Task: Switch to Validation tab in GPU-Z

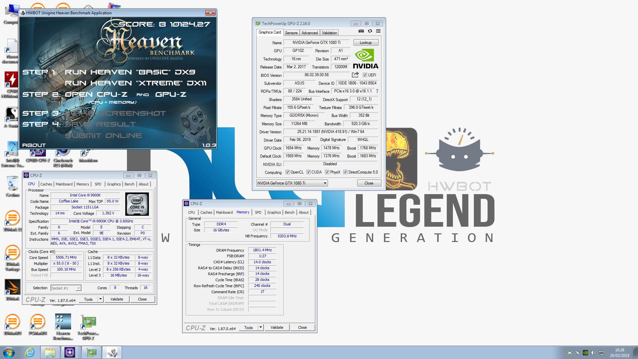Action: (x=329, y=33)
